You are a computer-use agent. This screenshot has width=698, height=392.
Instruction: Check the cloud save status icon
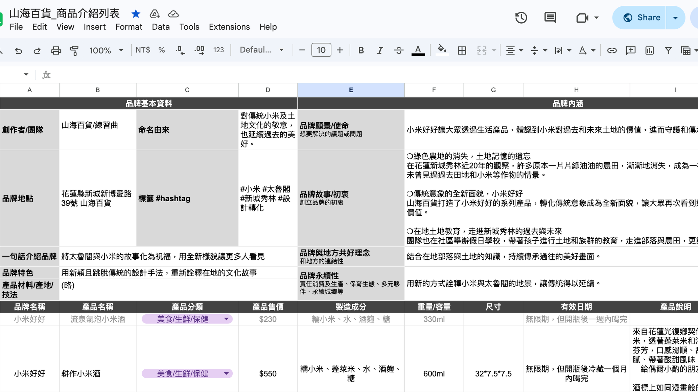pos(173,14)
